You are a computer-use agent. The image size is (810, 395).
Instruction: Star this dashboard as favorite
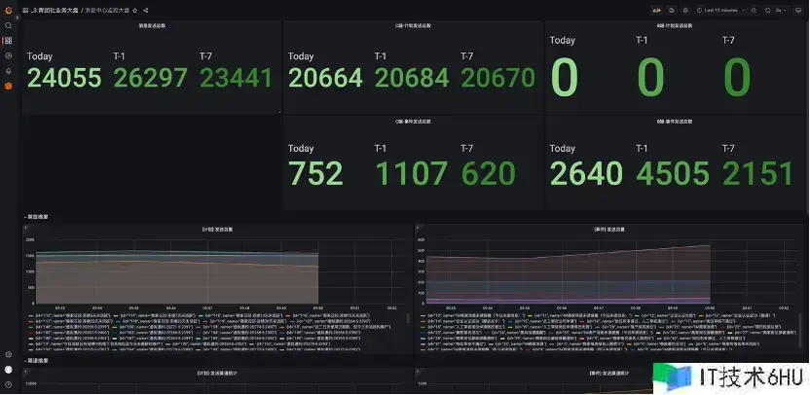click(135, 10)
